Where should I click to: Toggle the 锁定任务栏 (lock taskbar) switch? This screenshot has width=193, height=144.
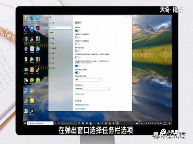coord(77,30)
